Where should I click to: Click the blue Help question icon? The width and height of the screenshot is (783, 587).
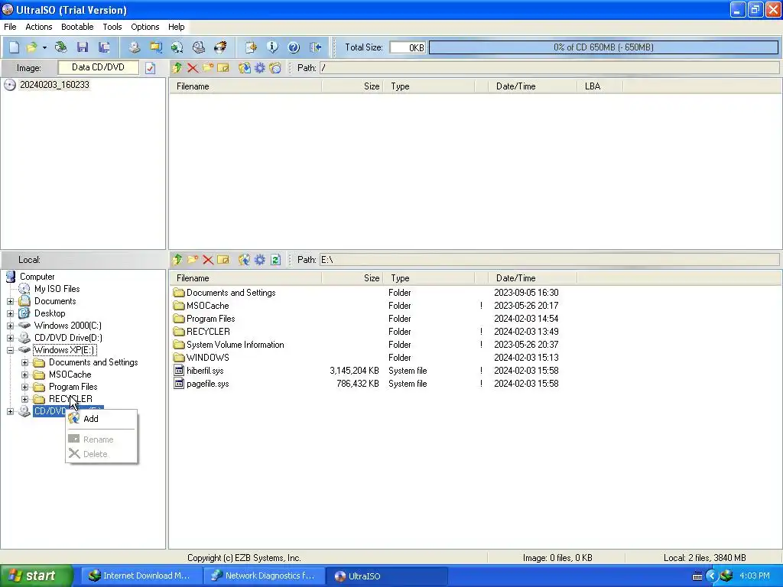[294, 47]
